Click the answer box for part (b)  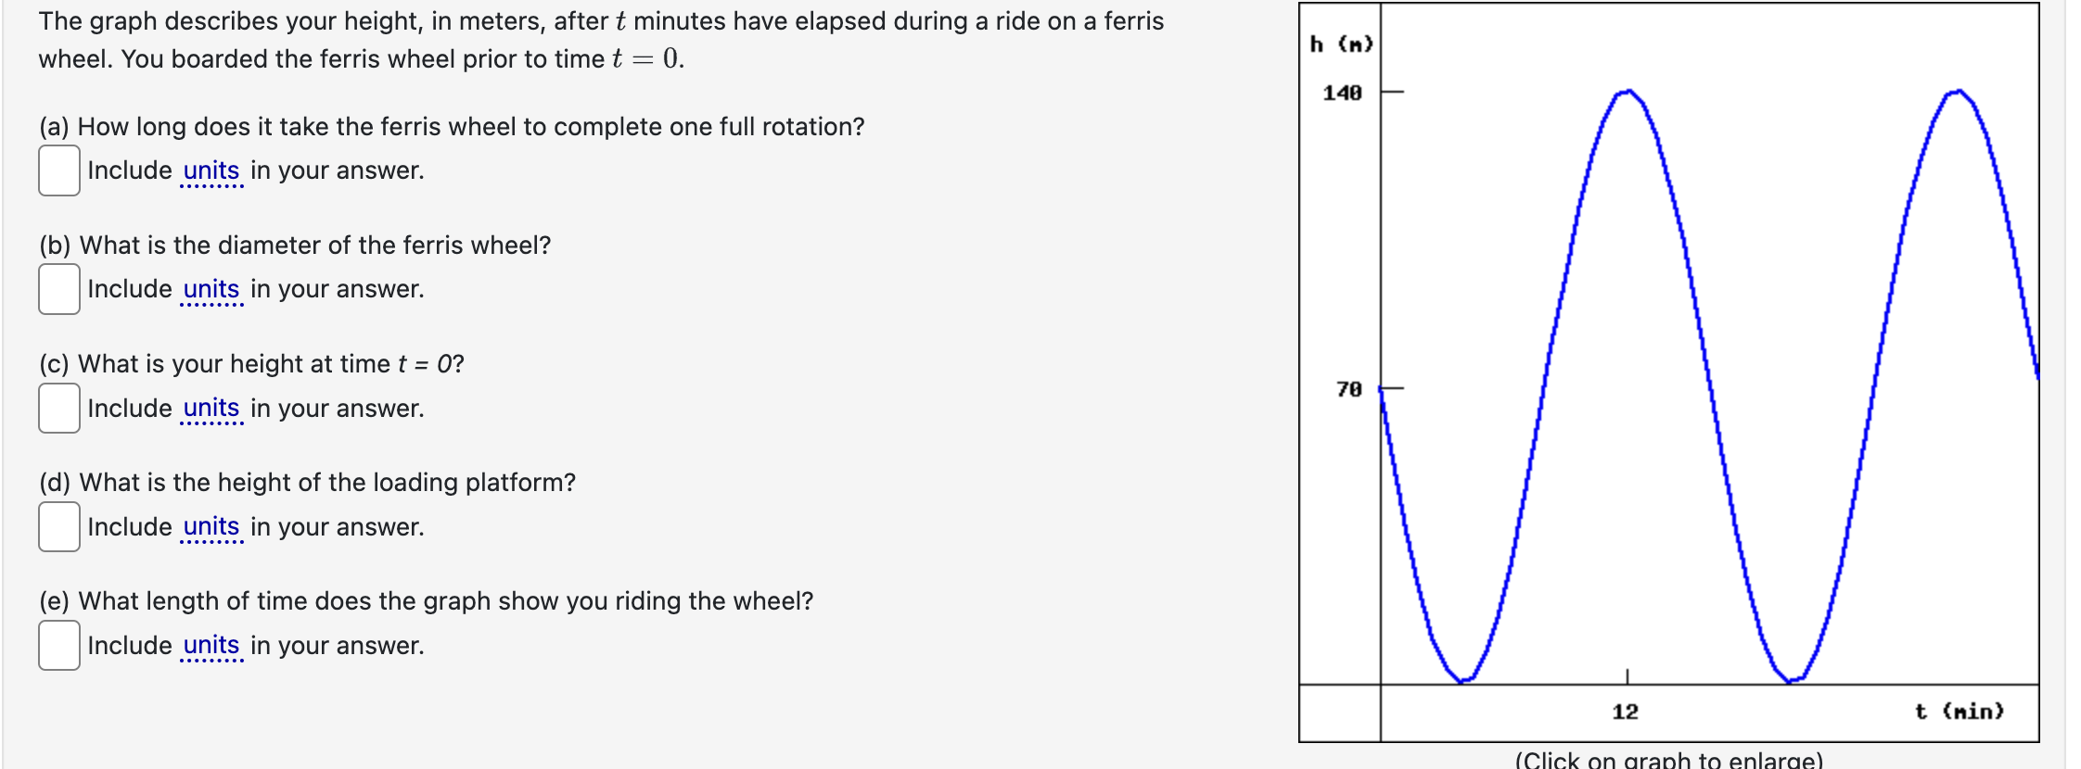click(x=59, y=289)
